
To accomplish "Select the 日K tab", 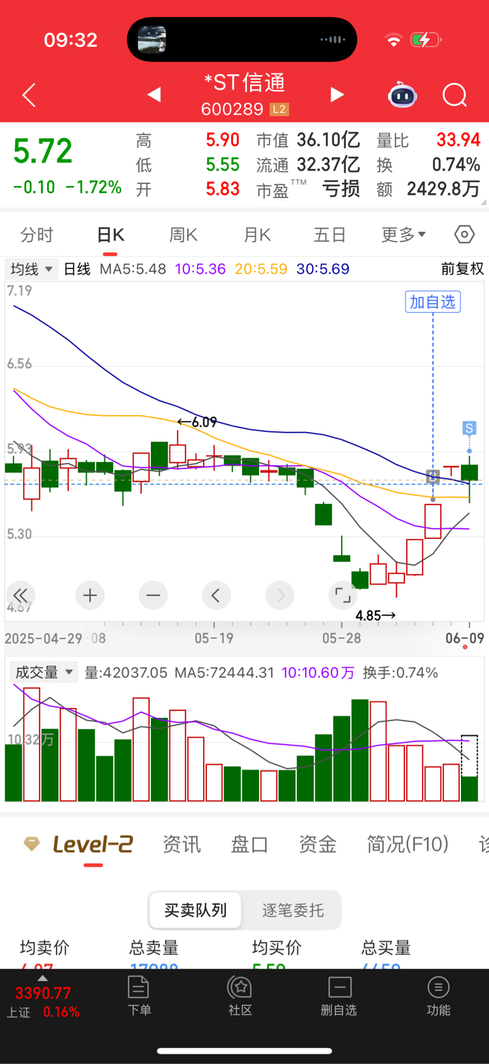I will tap(110, 234).
